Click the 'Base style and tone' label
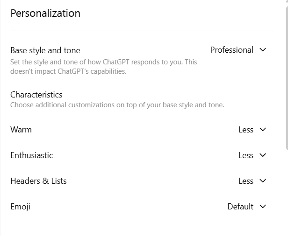Viewport: 288px width, 236px height. click(45, 50)
